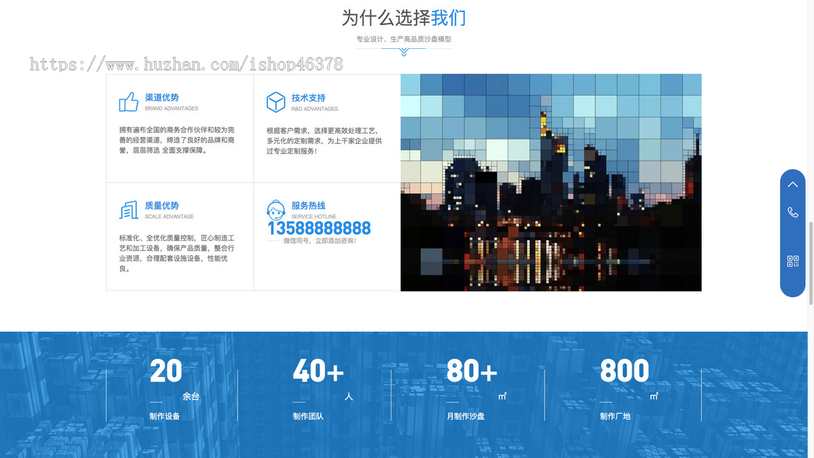Click the paragraph starting 标准化、全优化质量控制
The image size is (814, 458).
coord(177,253)
